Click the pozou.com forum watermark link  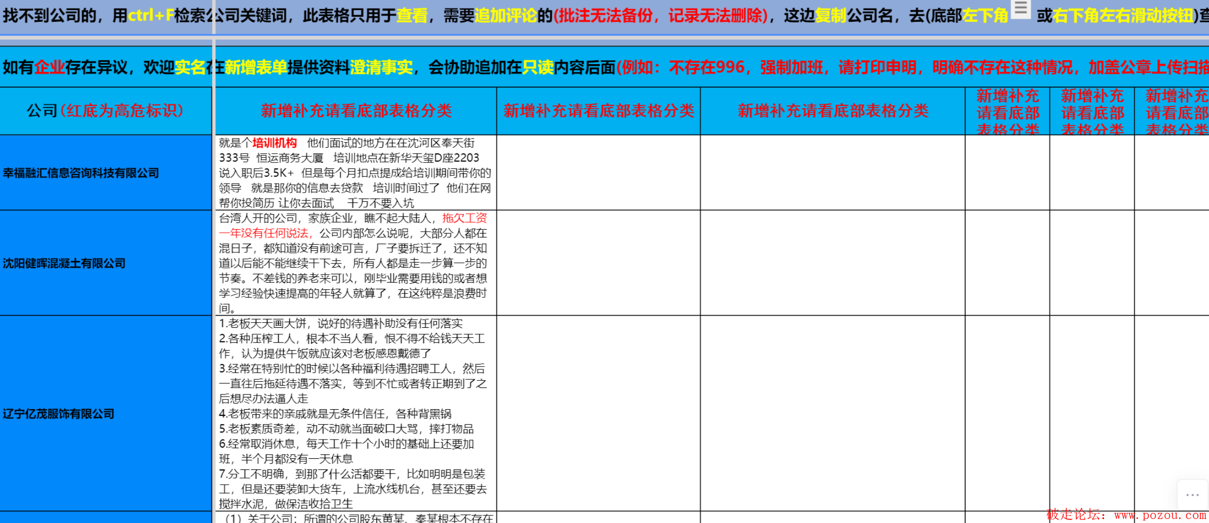click(x=1126, y=515)
